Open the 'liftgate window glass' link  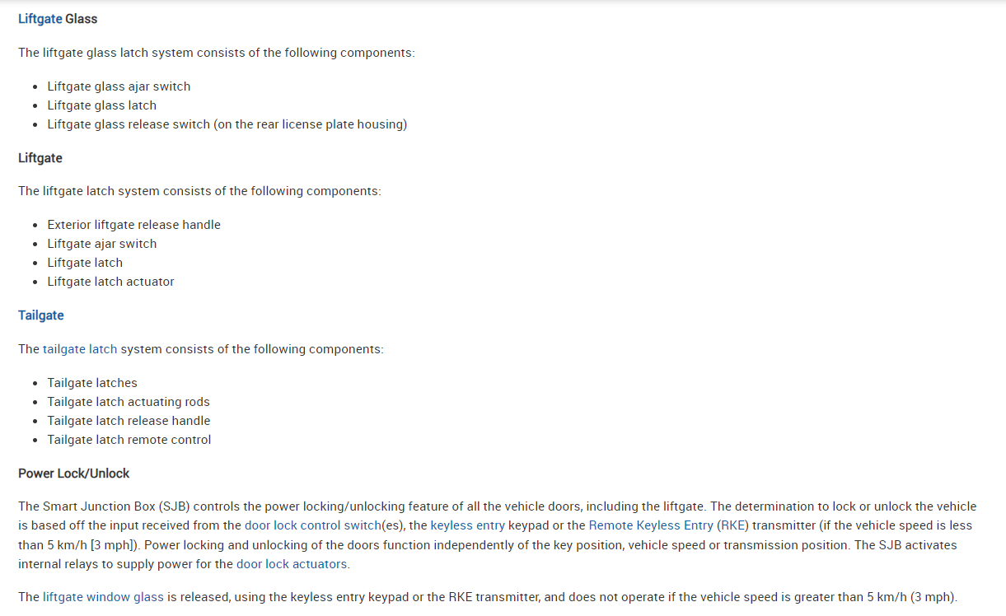coord(103,597)
